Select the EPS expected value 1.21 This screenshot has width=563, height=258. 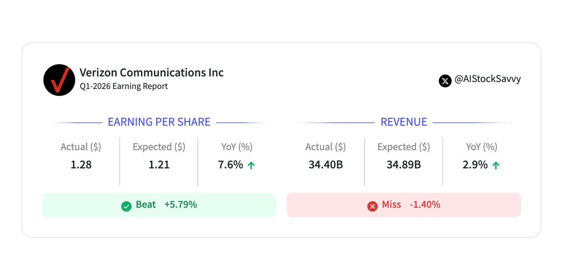(x=159, y=165)
